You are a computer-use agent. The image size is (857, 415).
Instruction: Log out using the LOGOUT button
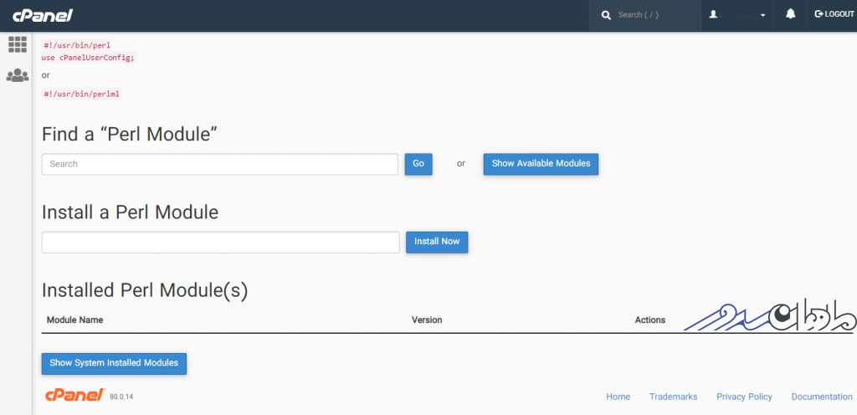tap(834, 15)
